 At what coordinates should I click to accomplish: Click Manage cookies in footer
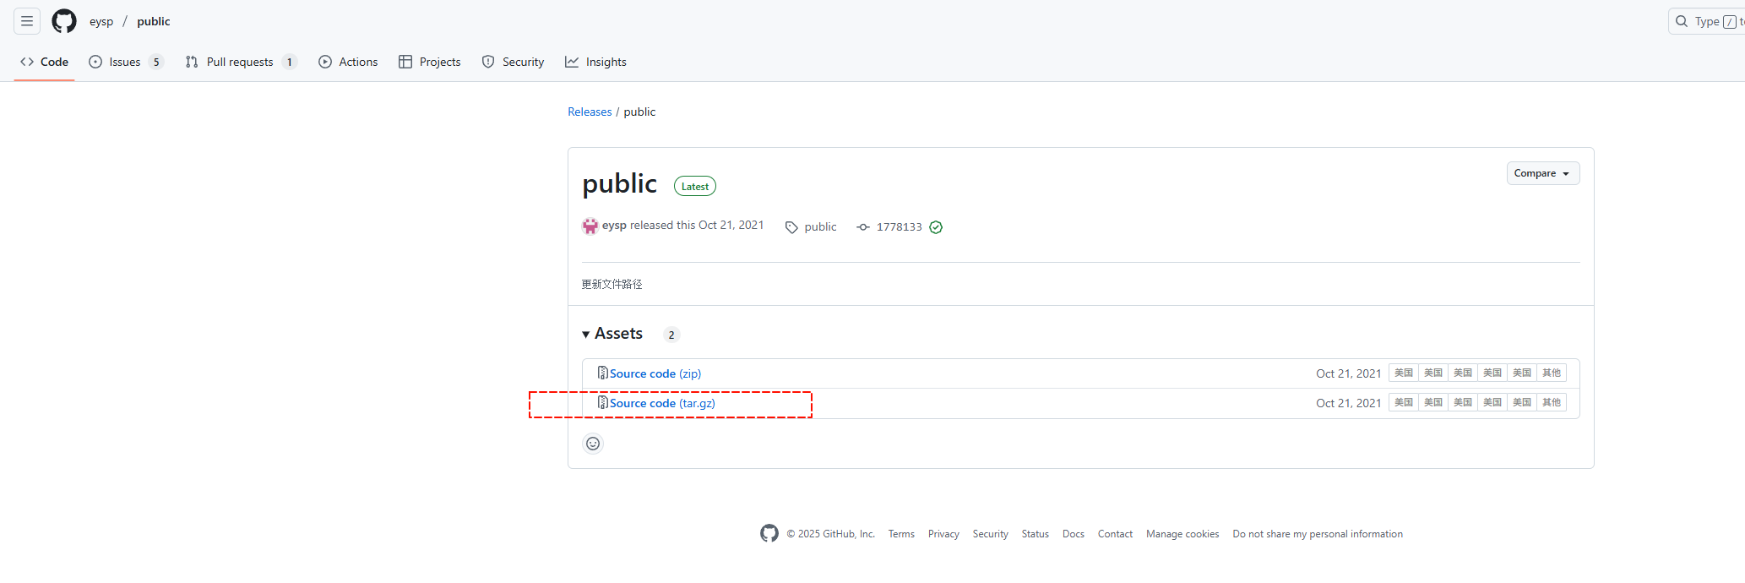[x=1182, y=534]
